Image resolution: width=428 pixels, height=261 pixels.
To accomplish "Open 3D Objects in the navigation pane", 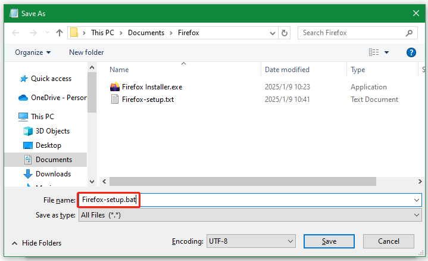I will tap(52, 131).
